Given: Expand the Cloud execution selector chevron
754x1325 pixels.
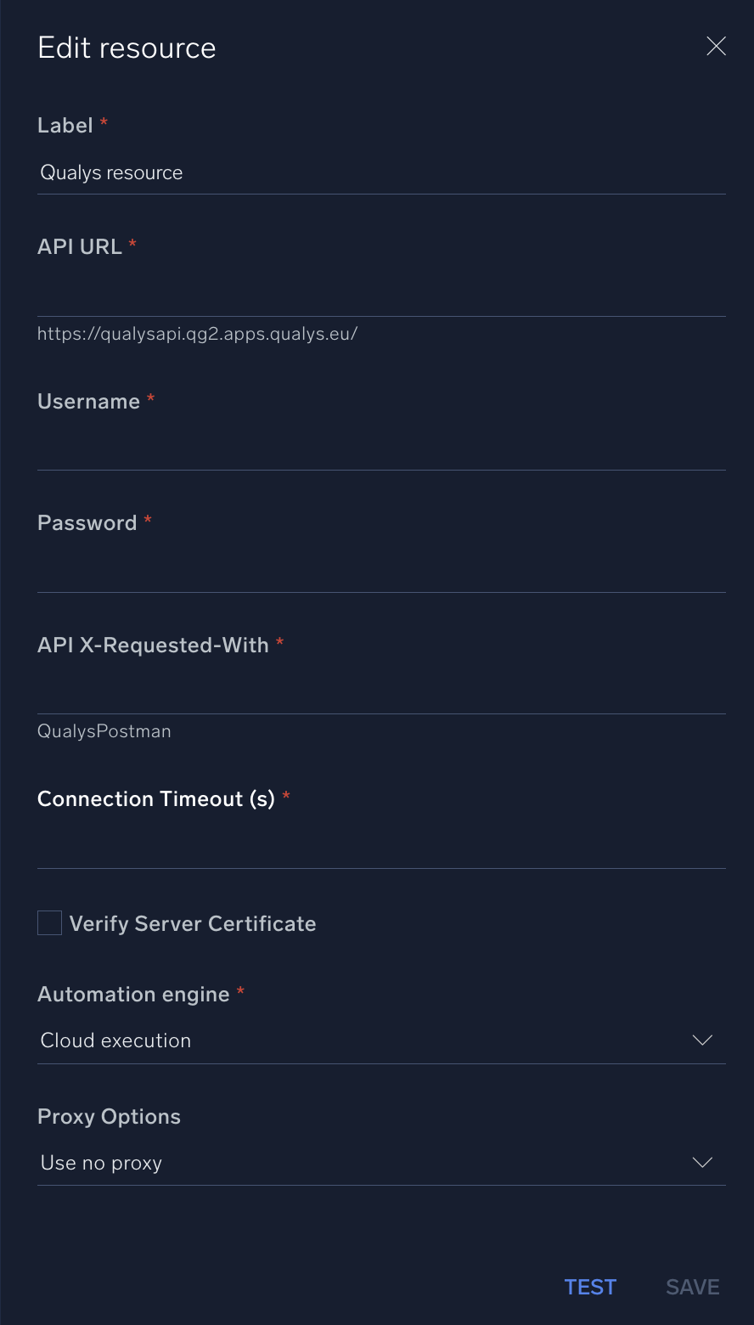Looking at the screenshot, I should click(x=703, y=1040).
